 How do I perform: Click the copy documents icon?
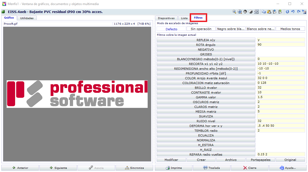pyautogui.click(x=264, y=12)
